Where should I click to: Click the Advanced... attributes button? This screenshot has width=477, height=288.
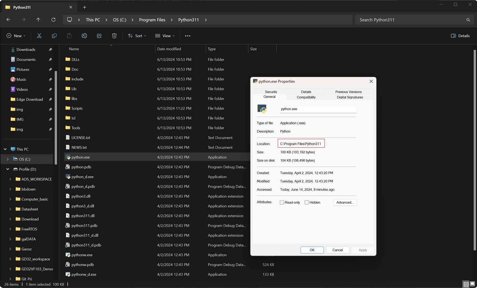coord(345,202)
